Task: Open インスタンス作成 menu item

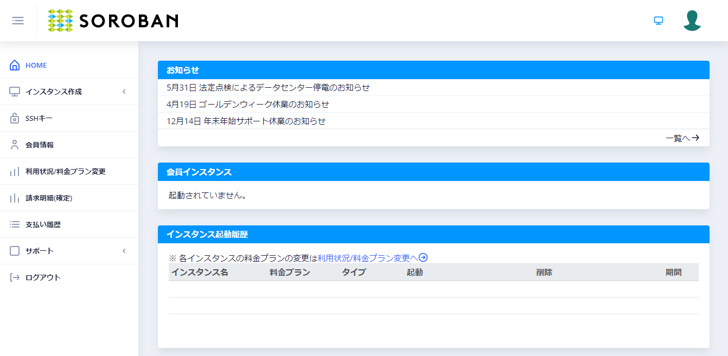Action: (69, 92)
